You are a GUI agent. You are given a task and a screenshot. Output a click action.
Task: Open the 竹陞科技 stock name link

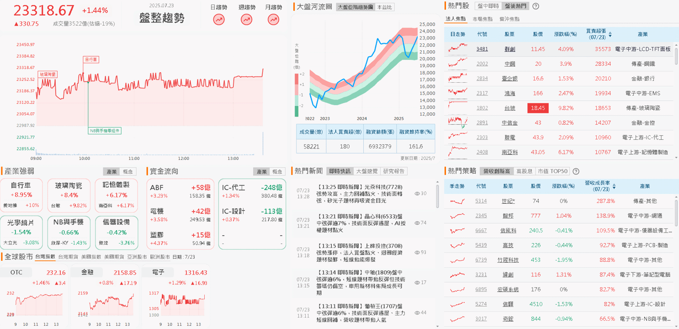click(508, 260)
